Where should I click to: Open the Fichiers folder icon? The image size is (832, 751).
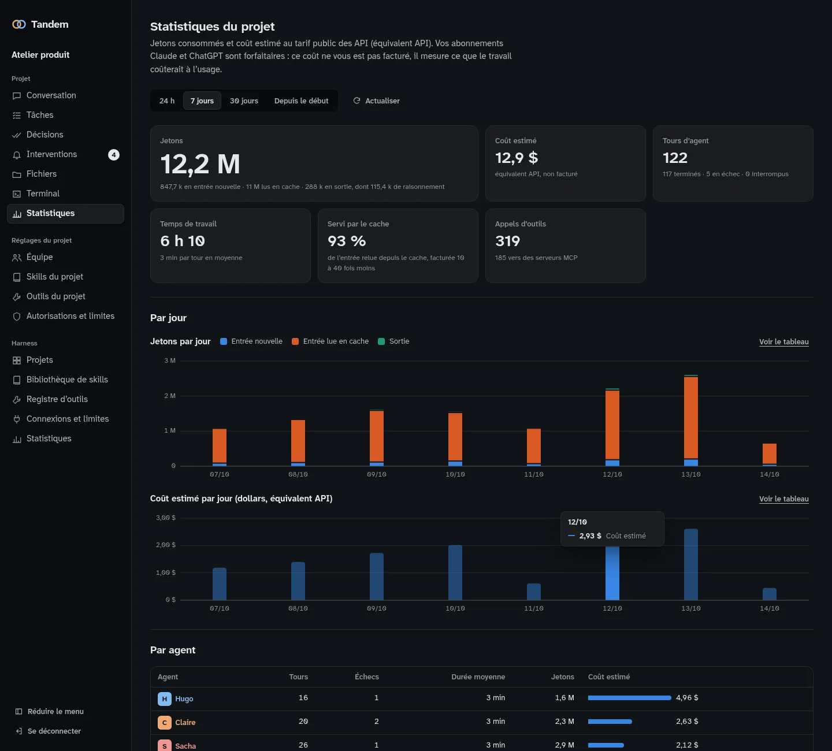[17, 174]
